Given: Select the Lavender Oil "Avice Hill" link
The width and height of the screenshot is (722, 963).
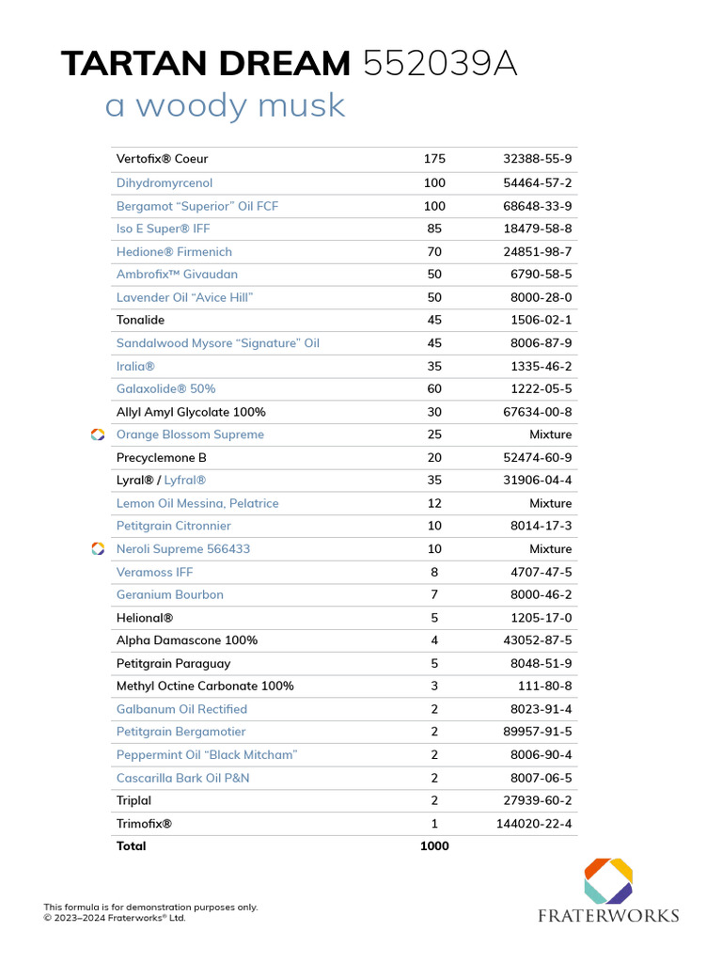Looking at the screenshot, I should pos(184,297).
